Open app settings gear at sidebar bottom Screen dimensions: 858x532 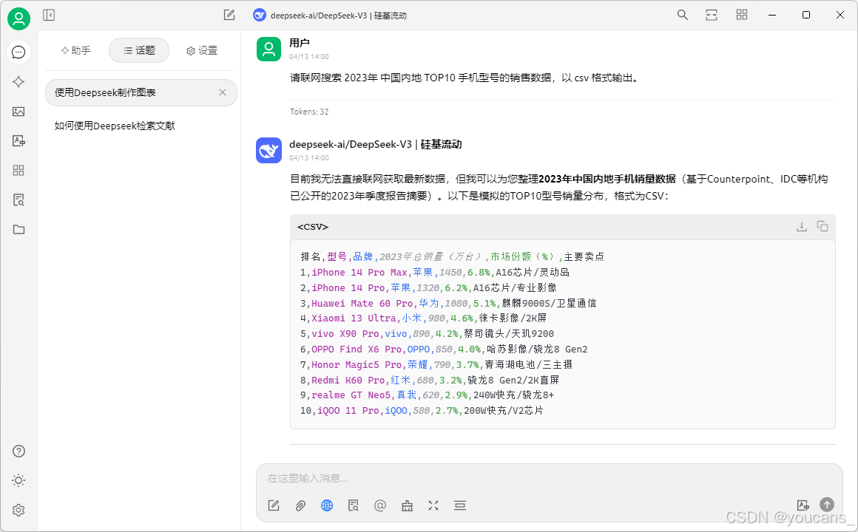(18, 510)
